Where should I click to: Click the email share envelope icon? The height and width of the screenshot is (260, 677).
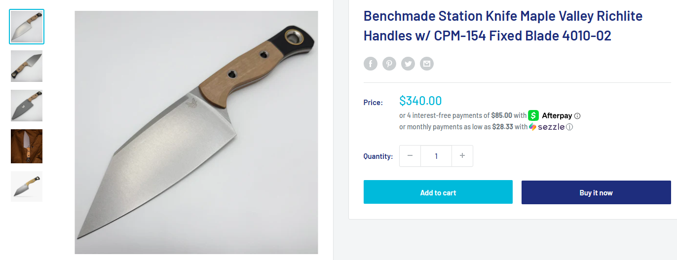[427, 64]
